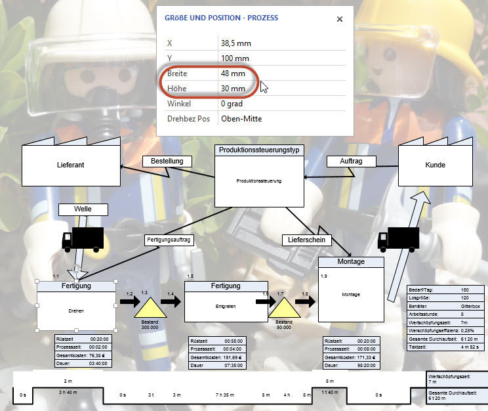This screenshot has width=488, height=411.
Task: Select the truck icon near Kunde arrow
Action: [x=398, y=239]
